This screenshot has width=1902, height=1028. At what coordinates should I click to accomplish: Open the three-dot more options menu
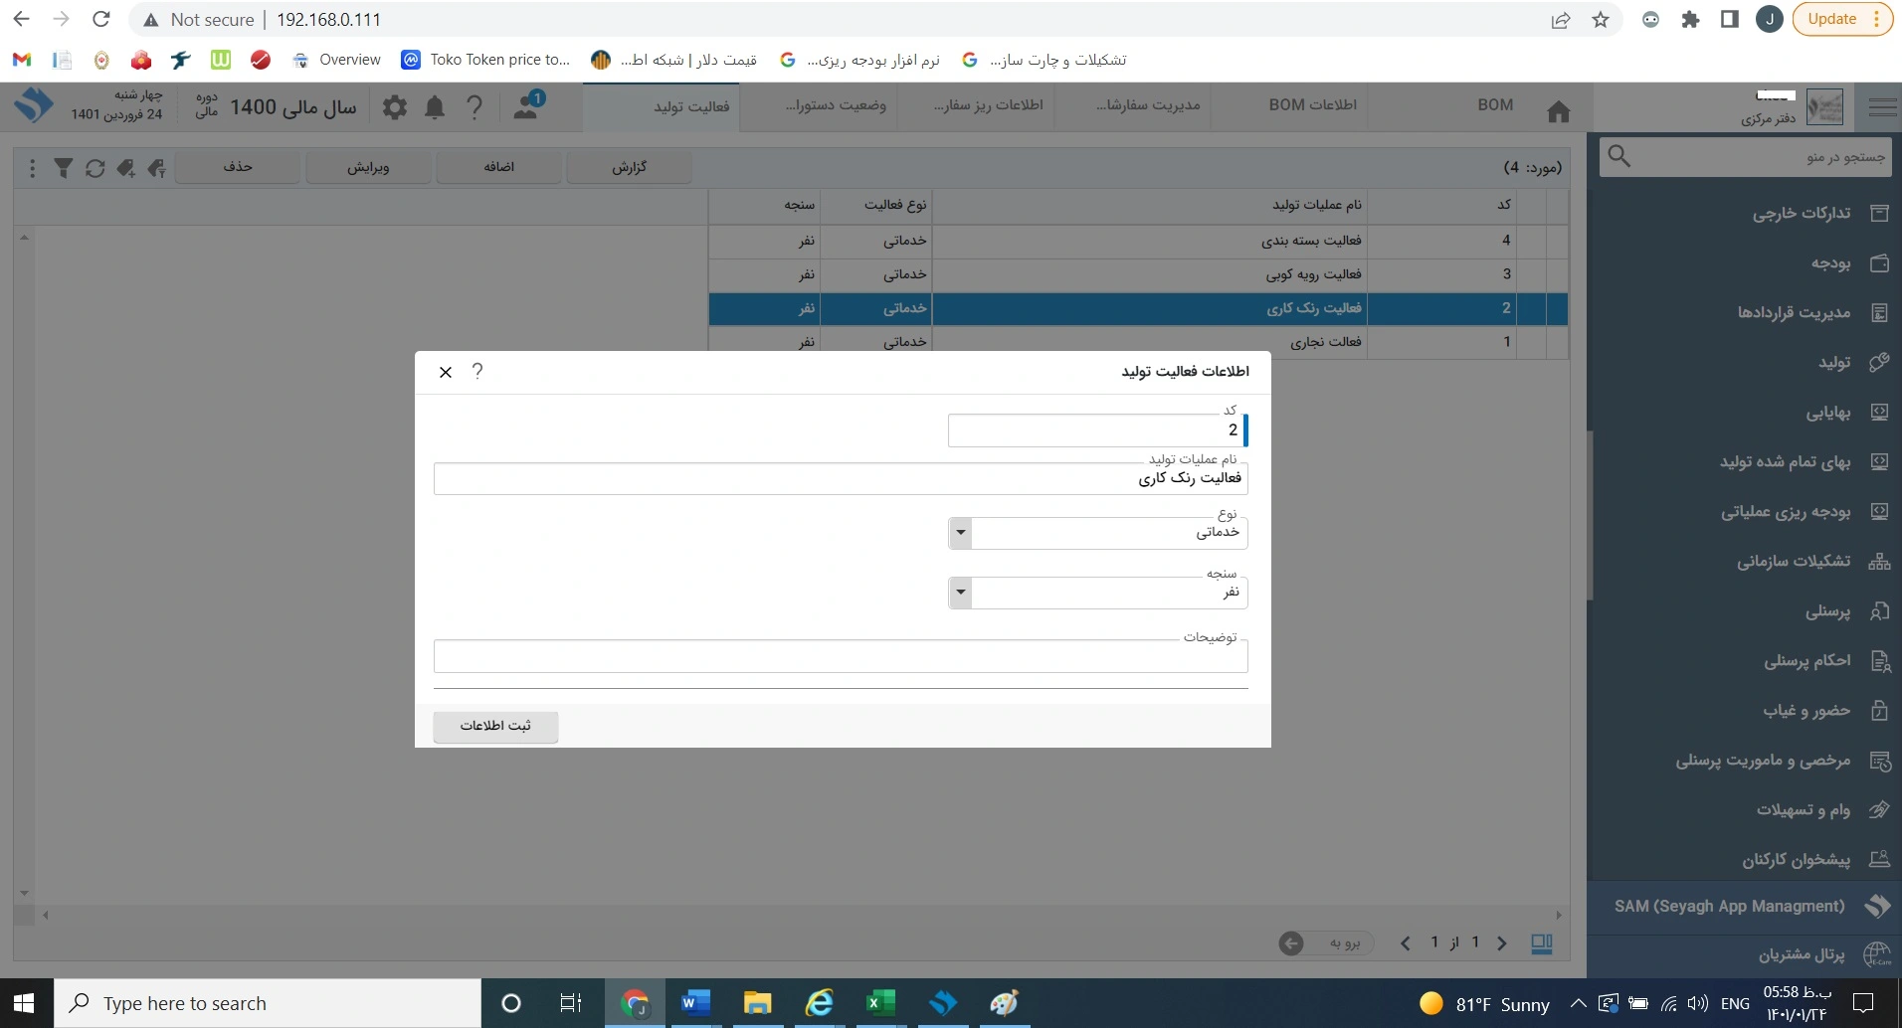[32, 168]
